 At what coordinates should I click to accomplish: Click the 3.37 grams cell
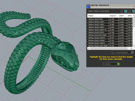click(x=114, y=38)
